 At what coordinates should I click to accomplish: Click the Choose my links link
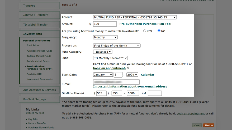tap(35, 113)
